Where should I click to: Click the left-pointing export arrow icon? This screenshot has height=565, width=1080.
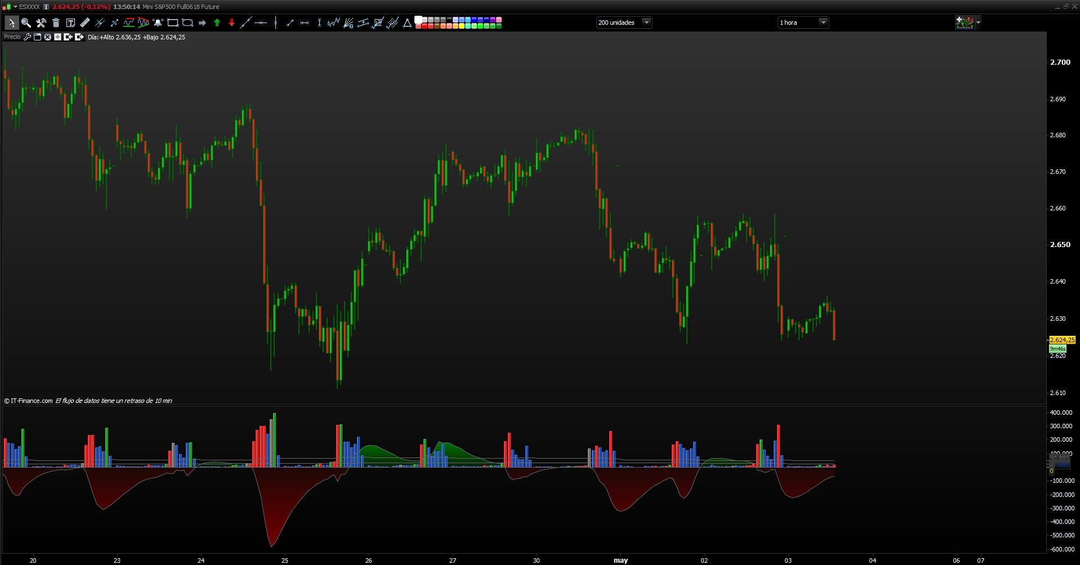point(68,37)
